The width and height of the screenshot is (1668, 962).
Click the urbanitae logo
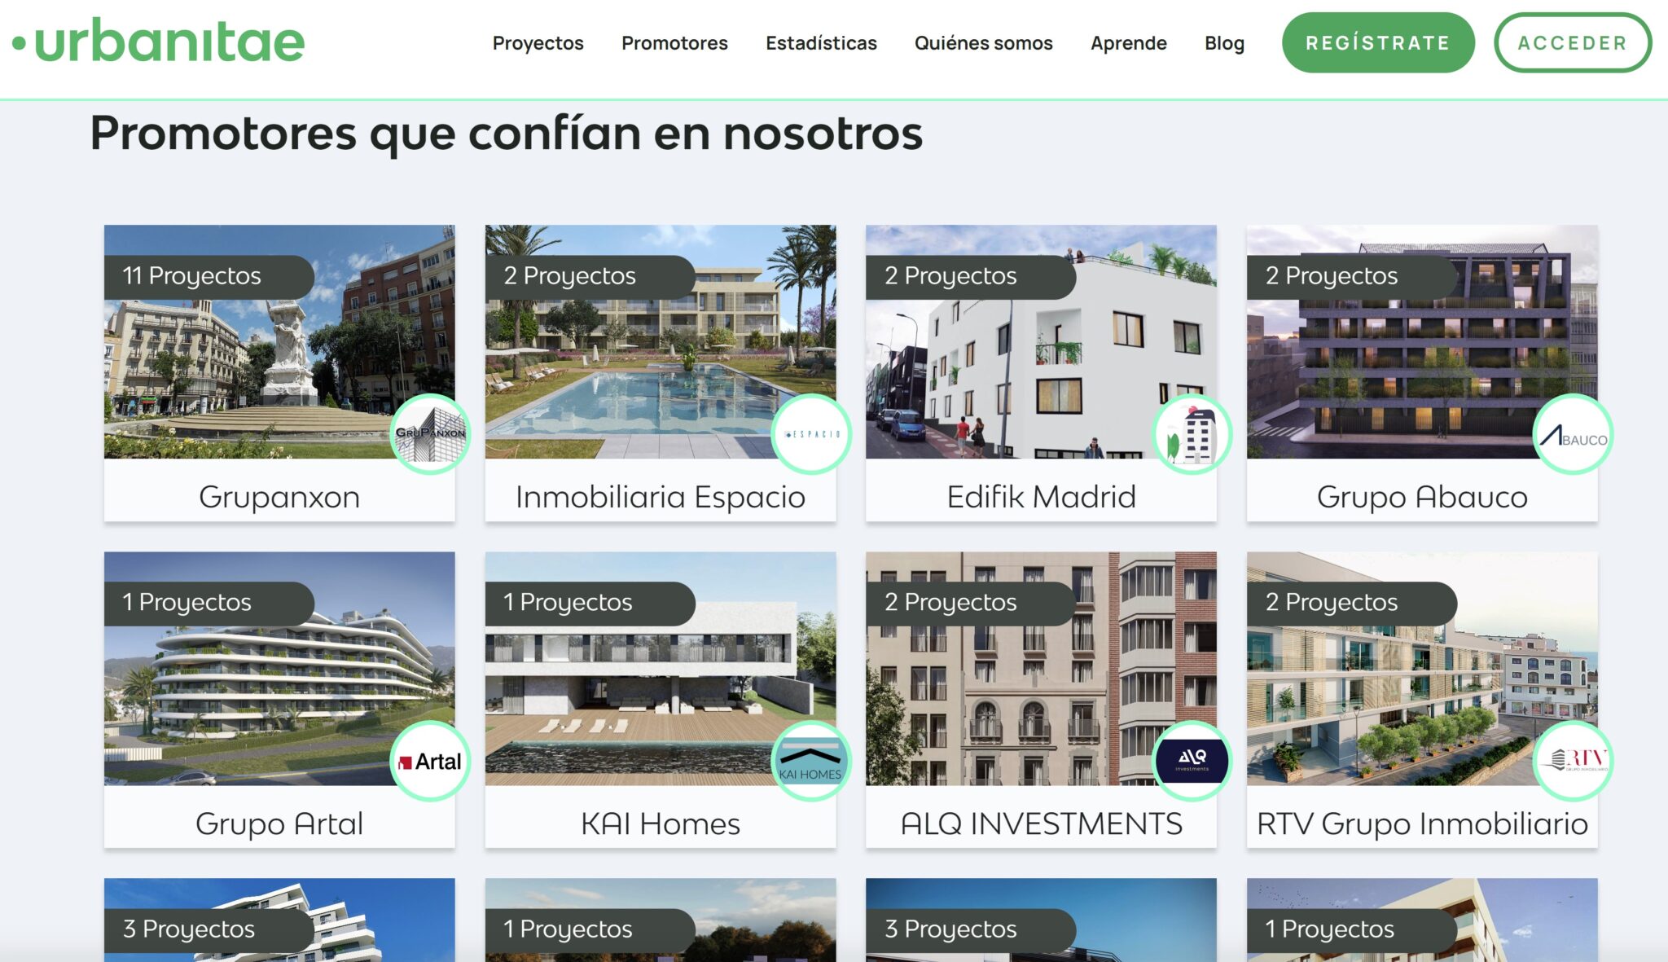[x=159, y=42]
